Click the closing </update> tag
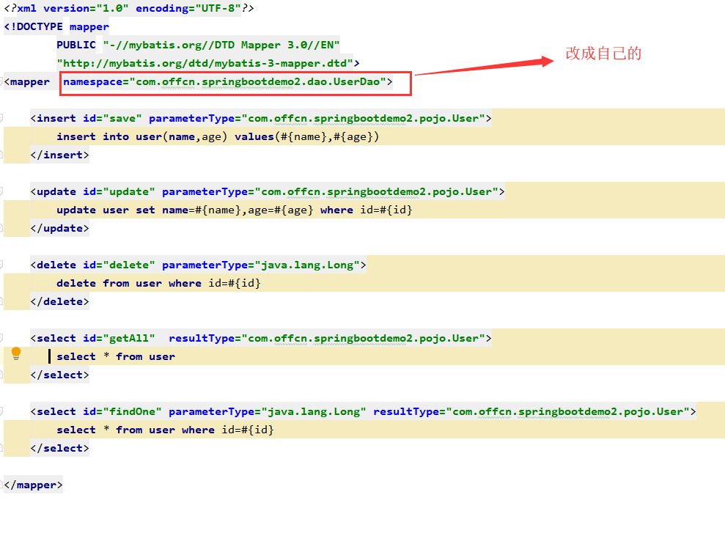725x555 pixels. tap(59, 229)
